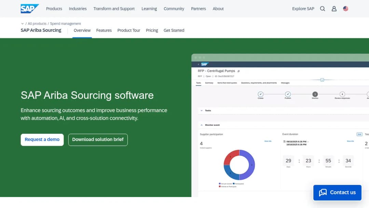This screenshot has height=208, width=369.
Task: Click the 34 seconds countdown value
Action: click(348, 161)
